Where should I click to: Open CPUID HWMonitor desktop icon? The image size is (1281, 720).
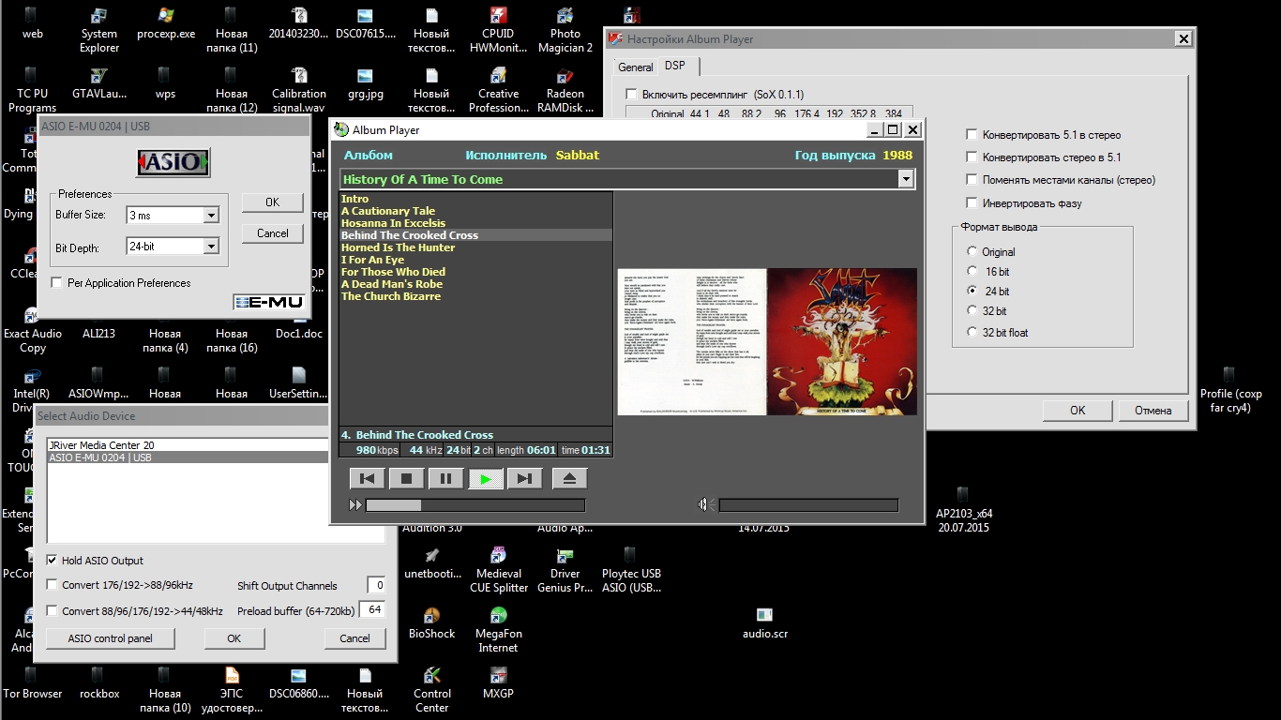coord(498,30)
